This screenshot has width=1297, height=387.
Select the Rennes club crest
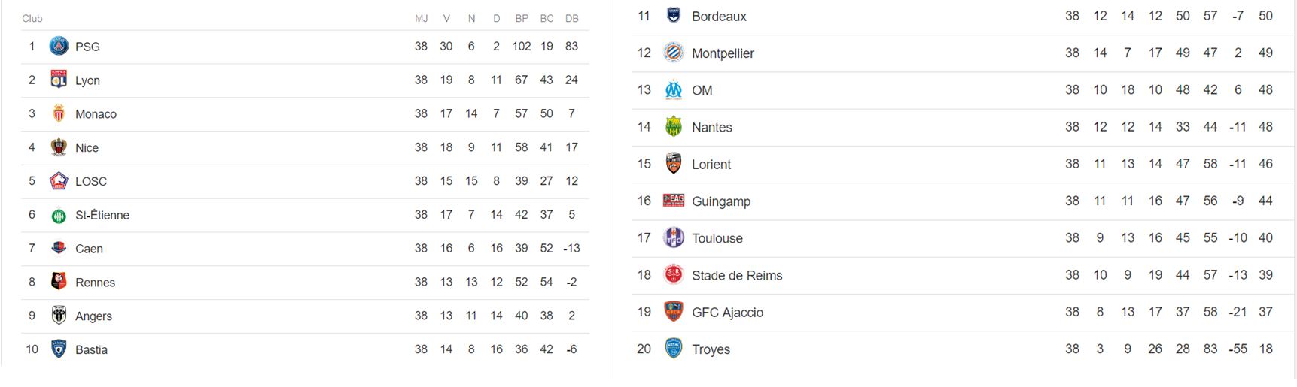coord(59,282)
